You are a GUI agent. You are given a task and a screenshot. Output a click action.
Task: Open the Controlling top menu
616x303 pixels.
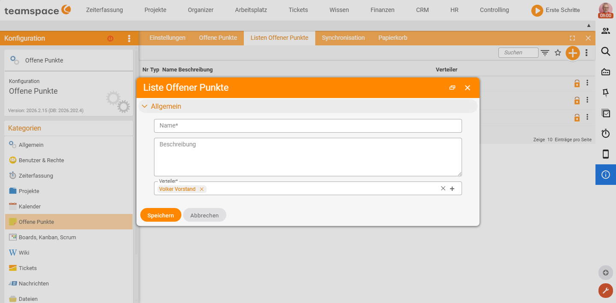pyautogui.click(x=495, y=10)
